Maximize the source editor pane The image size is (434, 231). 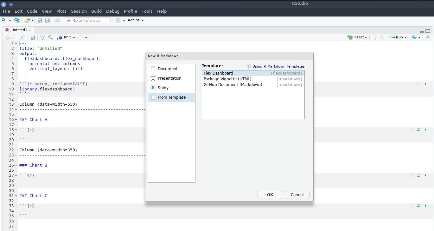pos(428,31)
